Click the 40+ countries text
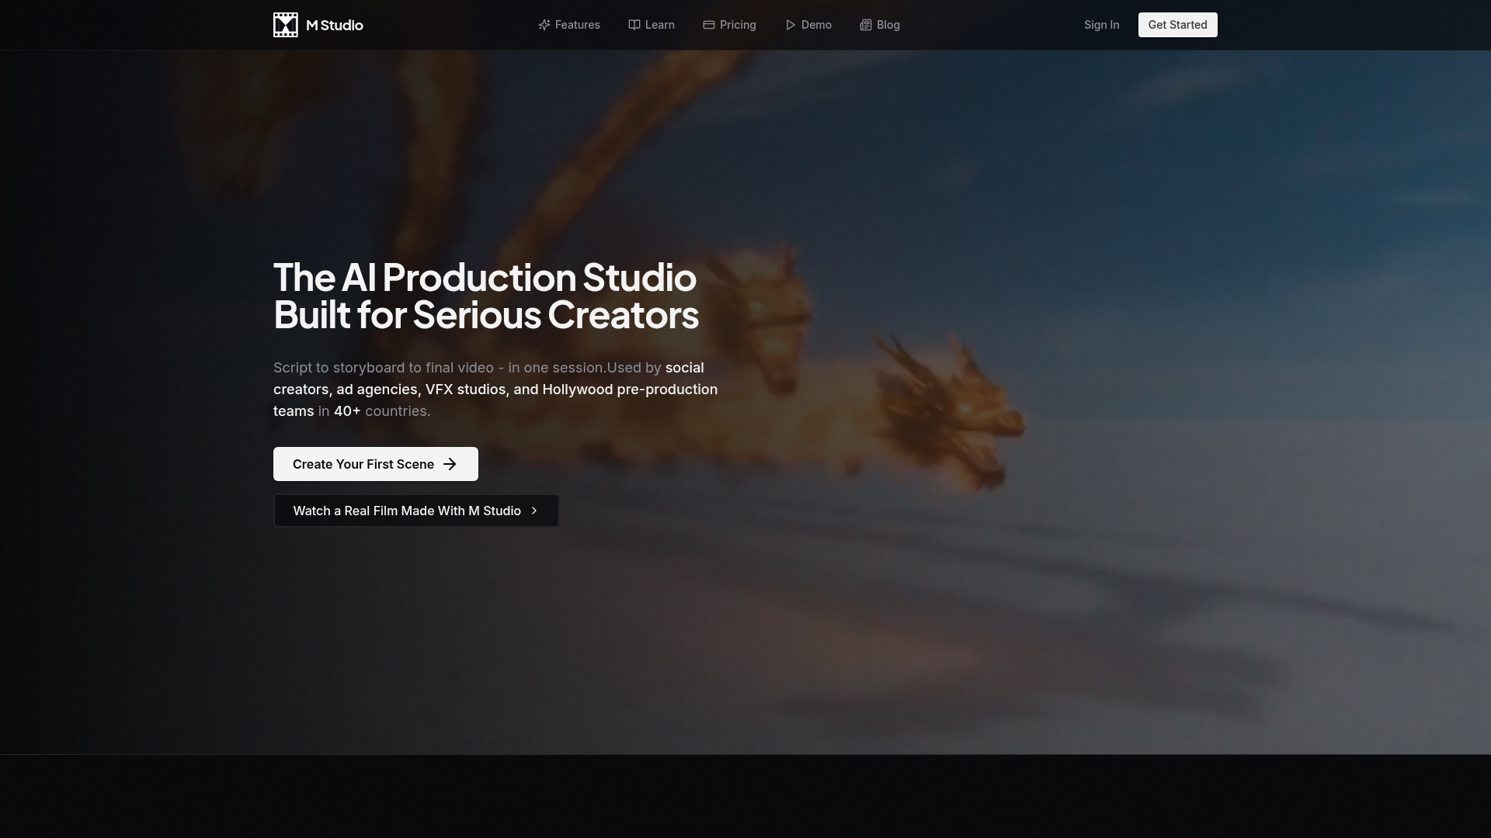 (382, 411)
